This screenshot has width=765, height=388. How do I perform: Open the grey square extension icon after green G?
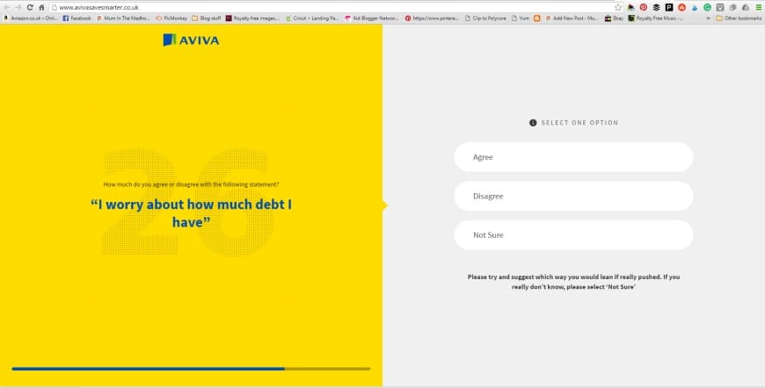[719, 7]
